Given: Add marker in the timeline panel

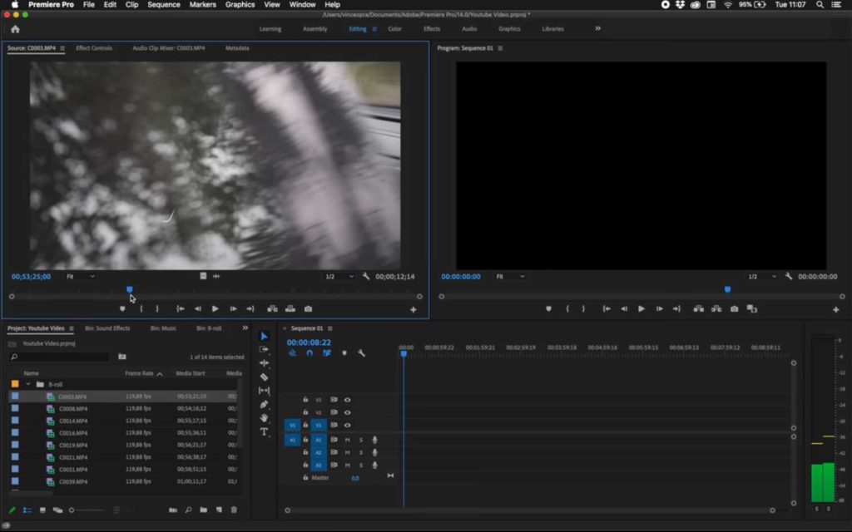Looking at the screenshot, I should (x=344, y=352).
